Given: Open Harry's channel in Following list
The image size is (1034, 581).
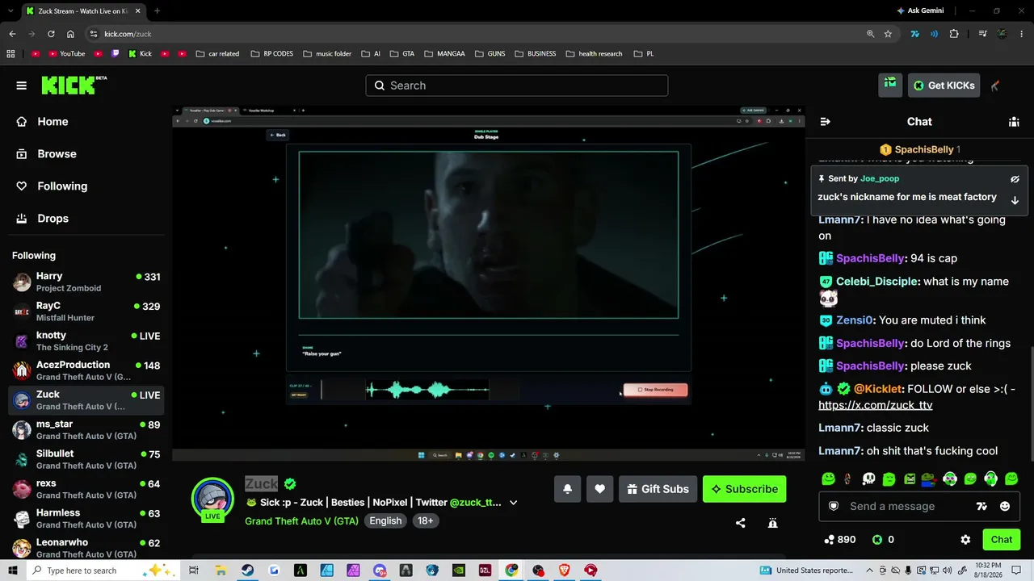Looking at the screenshot, I should 86,282.
